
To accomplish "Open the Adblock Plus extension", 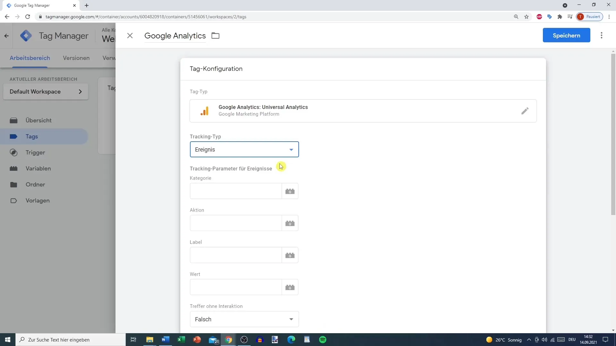I will (539, 17).
